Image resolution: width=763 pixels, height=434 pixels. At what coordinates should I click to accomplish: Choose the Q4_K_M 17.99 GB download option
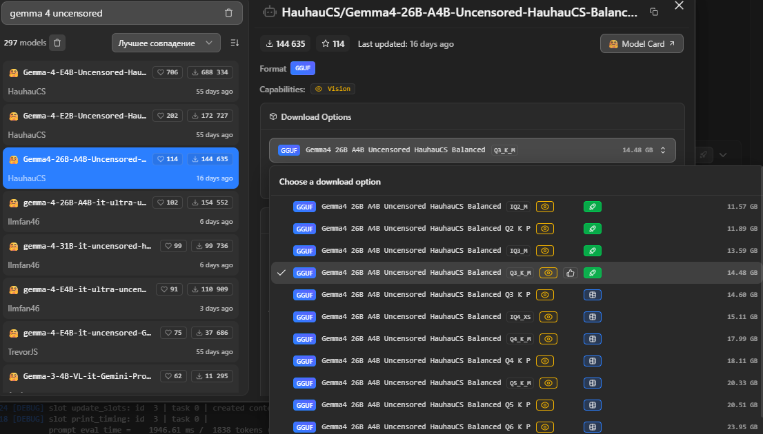516,339
